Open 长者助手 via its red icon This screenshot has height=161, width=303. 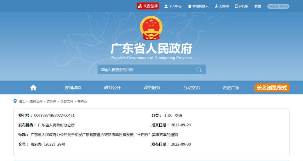pyautogui.click(x=148, y=6)
